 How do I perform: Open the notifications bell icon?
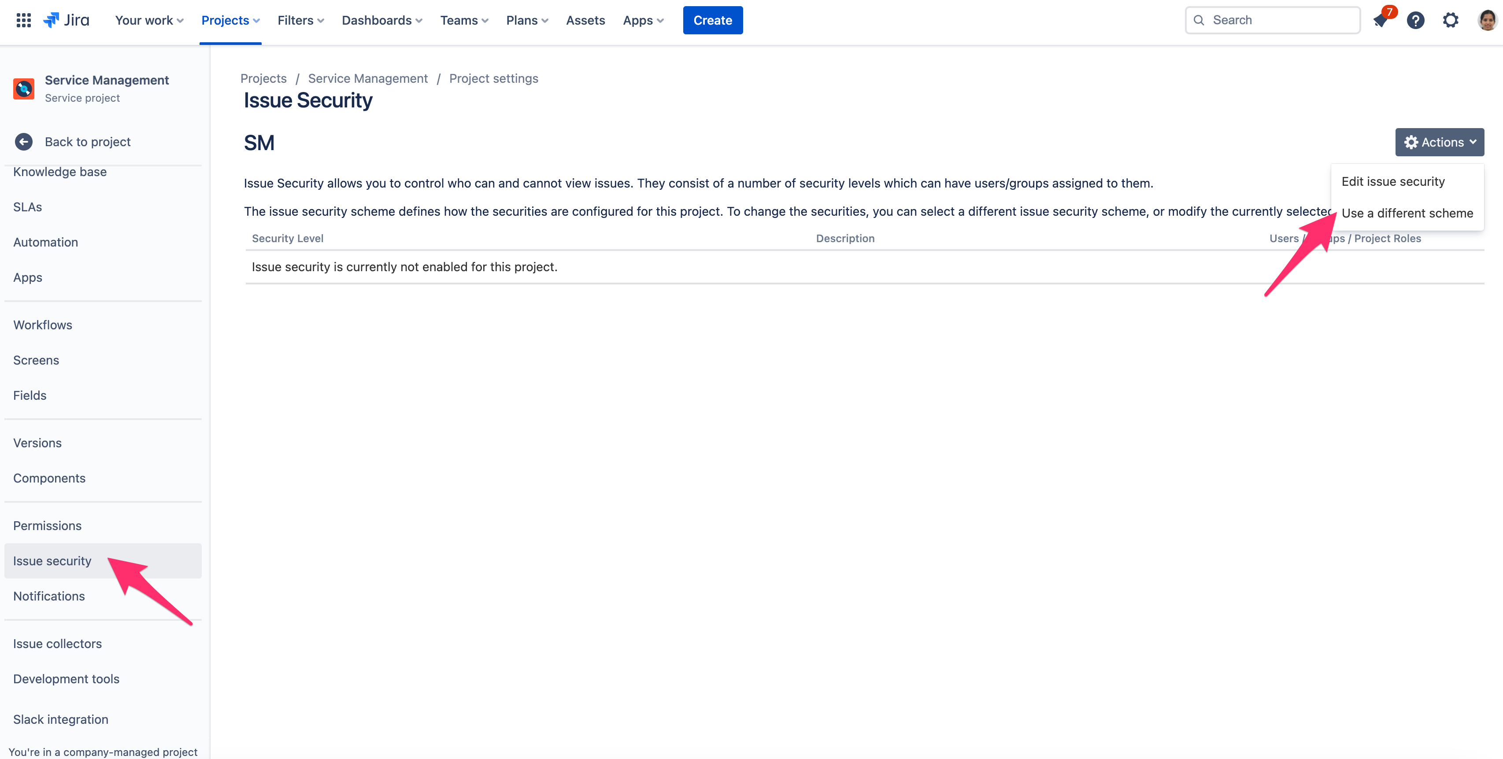tap(1381, 20)
